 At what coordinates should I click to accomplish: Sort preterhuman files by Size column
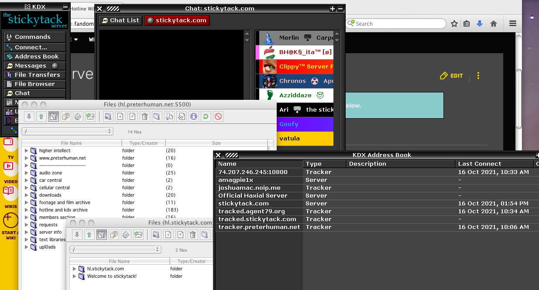click(216, 143)
